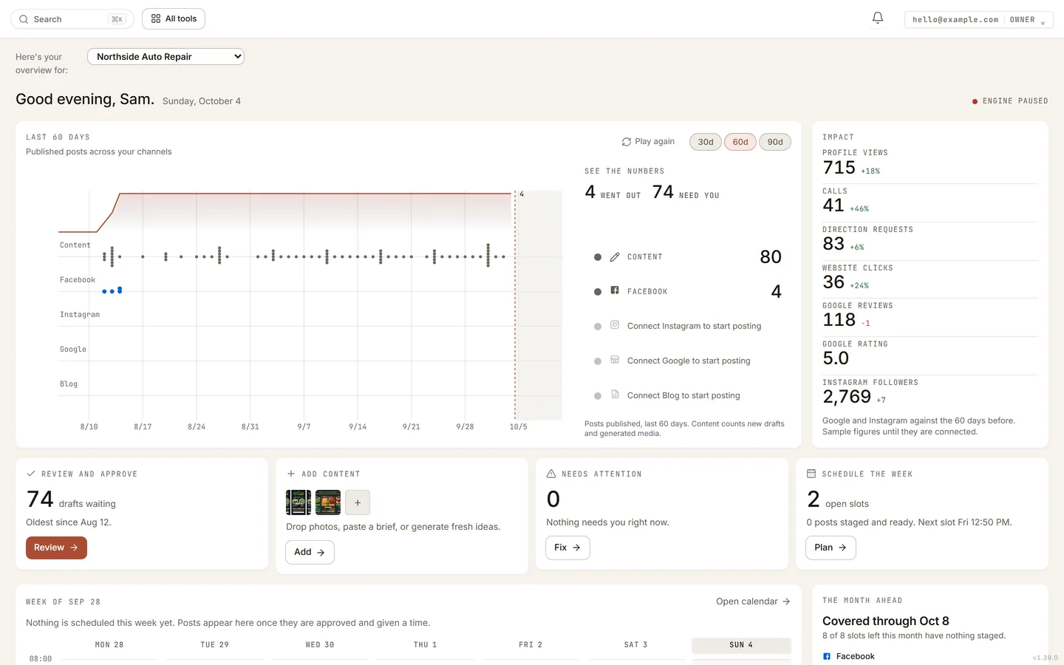Select the 60d time range

pyautogui.click(x=740, y=142)
